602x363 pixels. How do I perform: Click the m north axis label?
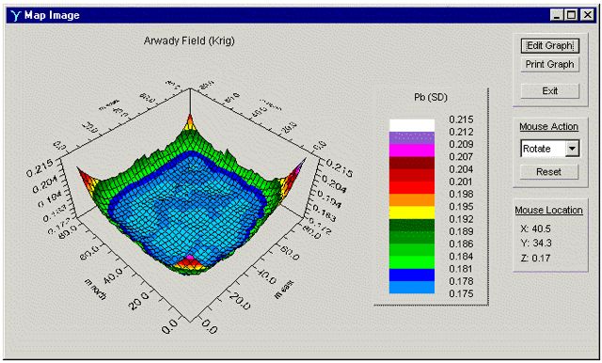pos(96,290)
